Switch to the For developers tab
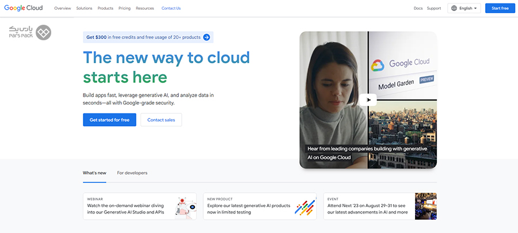Viewport: 518px width, 233px height. click(x=132, y=173)
